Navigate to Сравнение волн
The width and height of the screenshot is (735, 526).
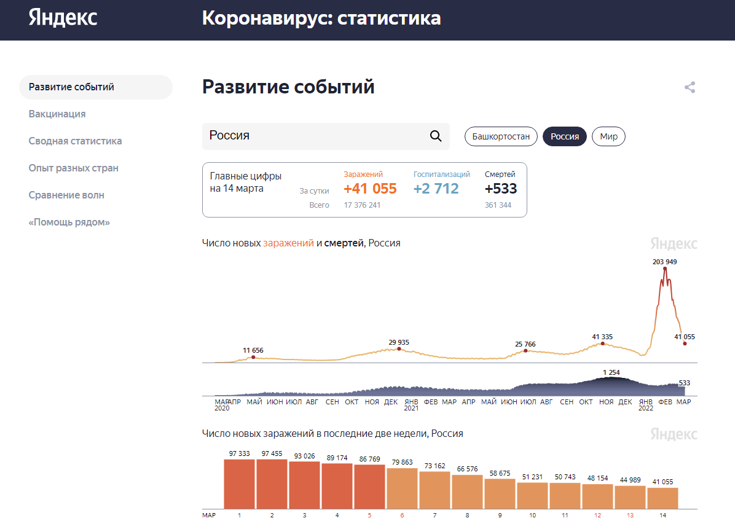pos(66,195)
